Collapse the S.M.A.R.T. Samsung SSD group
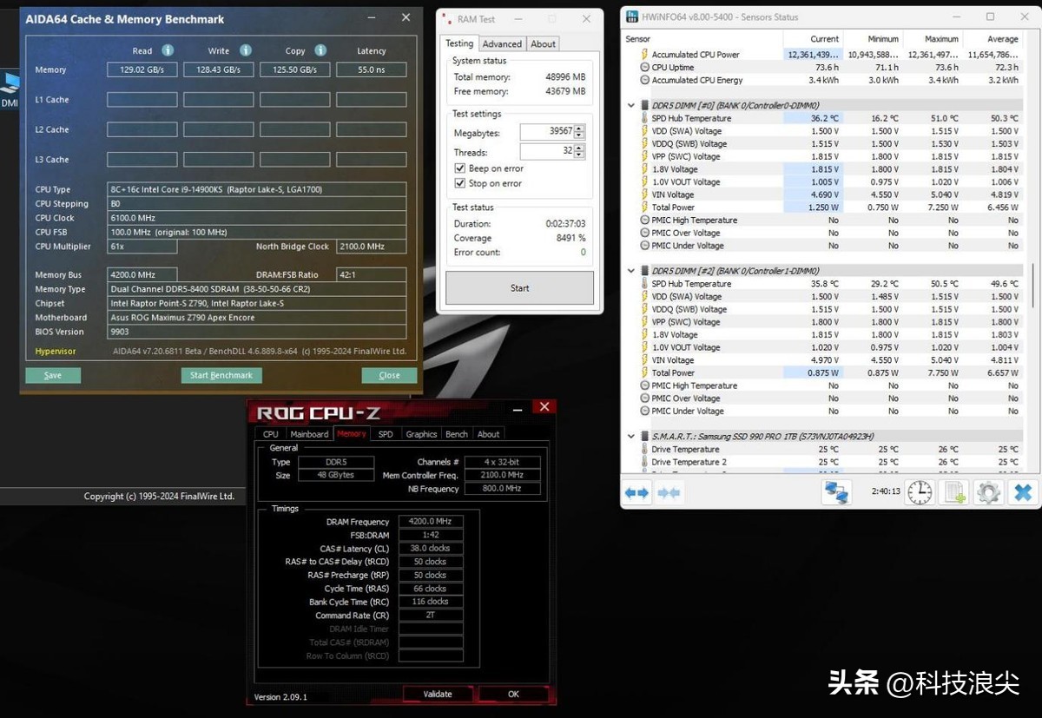 pyautogui.click(x=630, y=436)
